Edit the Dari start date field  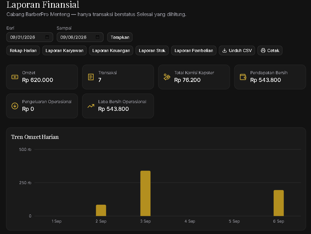(30, 37)
